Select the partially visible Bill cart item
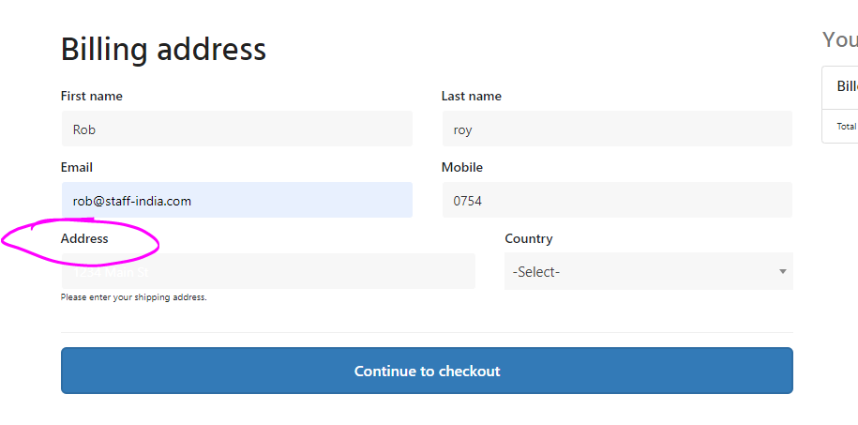Image resolution: width=858 pixels, height=425 pixels. click(x=847, y=86)
